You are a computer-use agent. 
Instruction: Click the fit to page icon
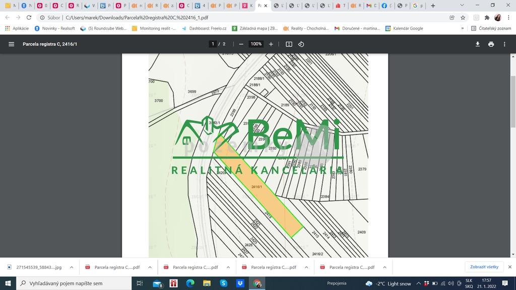[289, 44]
